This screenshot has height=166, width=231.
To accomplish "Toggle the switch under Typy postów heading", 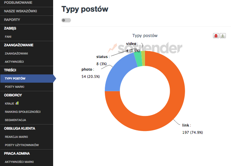I will pyautogui.click(x=66, y=20).
